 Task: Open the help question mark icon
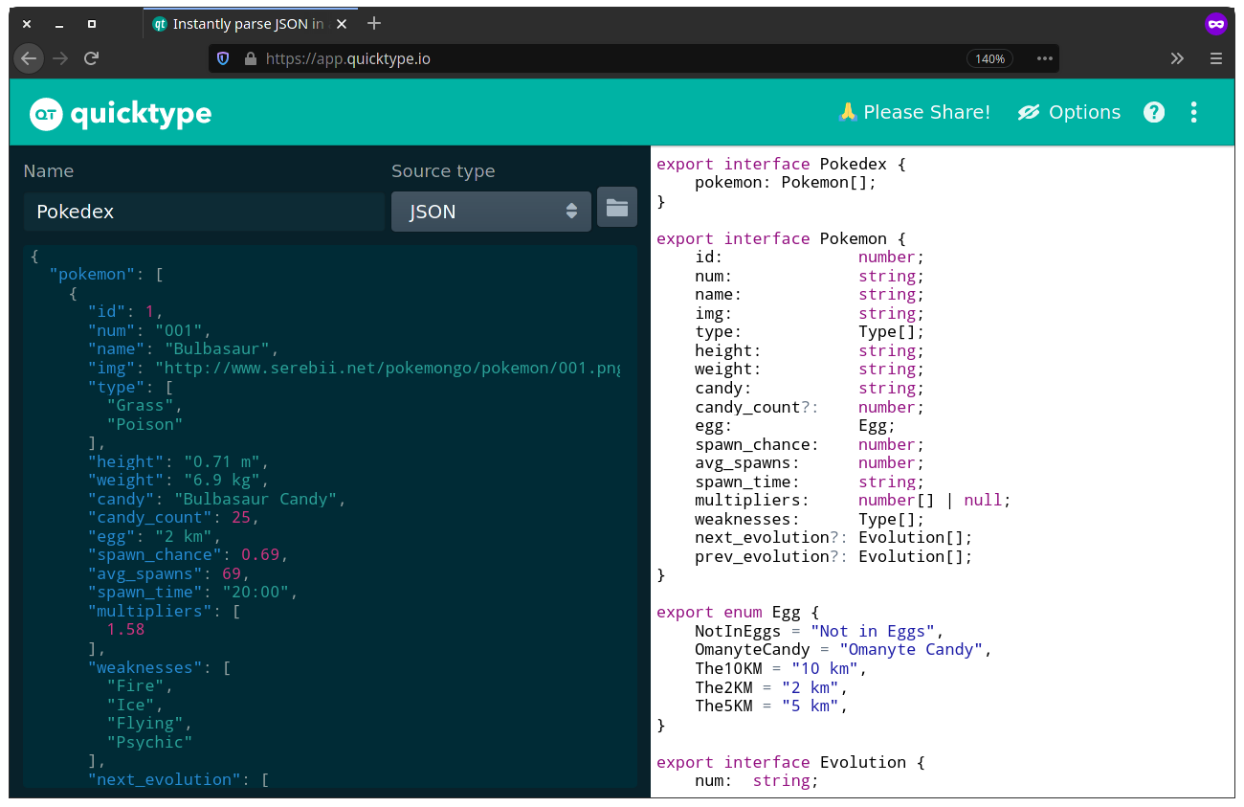[x=1154, y=112]
